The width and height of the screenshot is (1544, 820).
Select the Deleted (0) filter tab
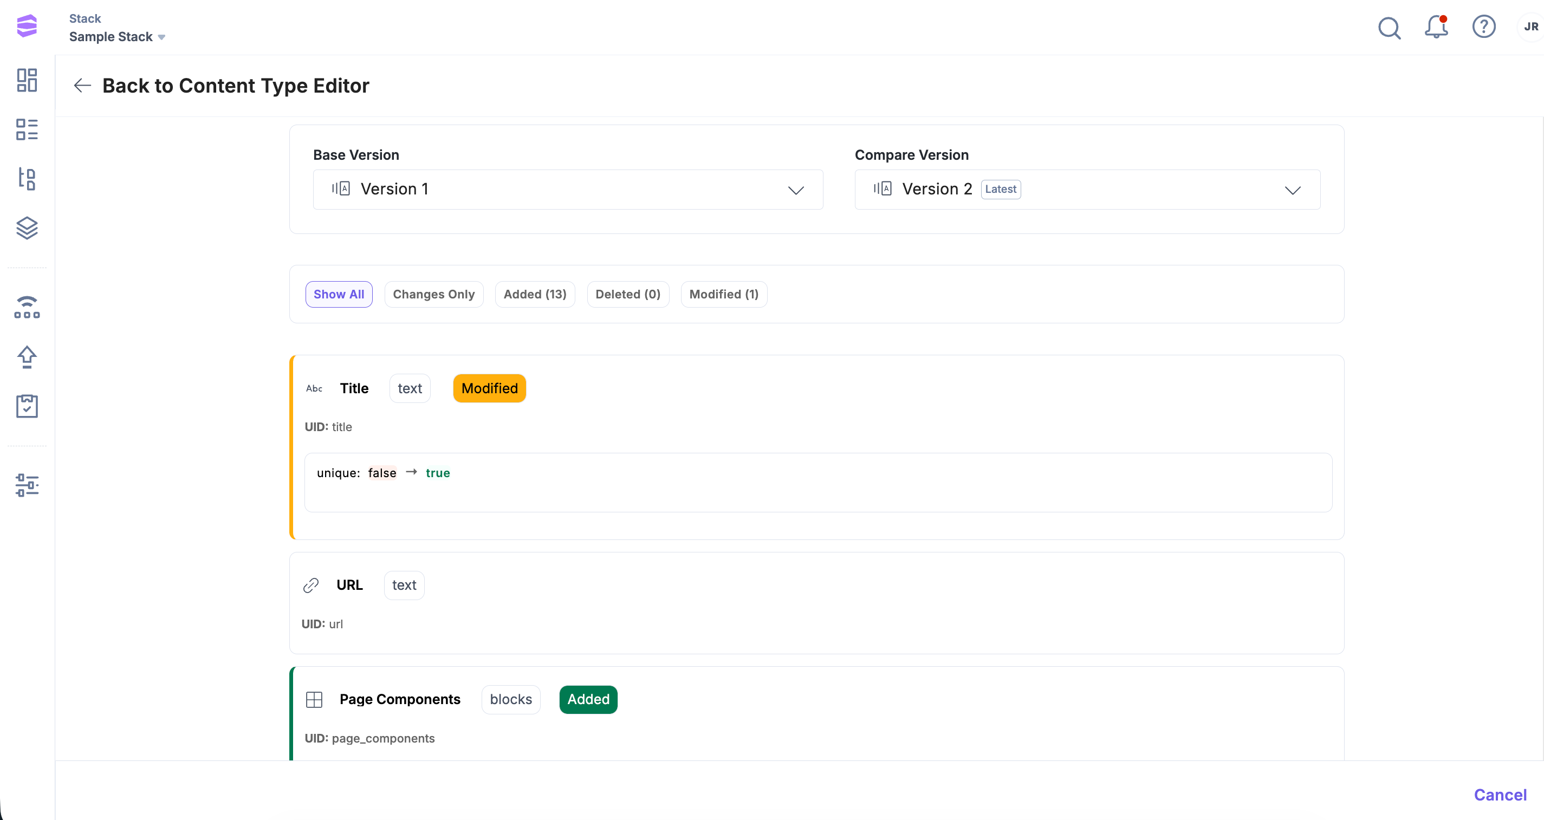tap(627, 294)
